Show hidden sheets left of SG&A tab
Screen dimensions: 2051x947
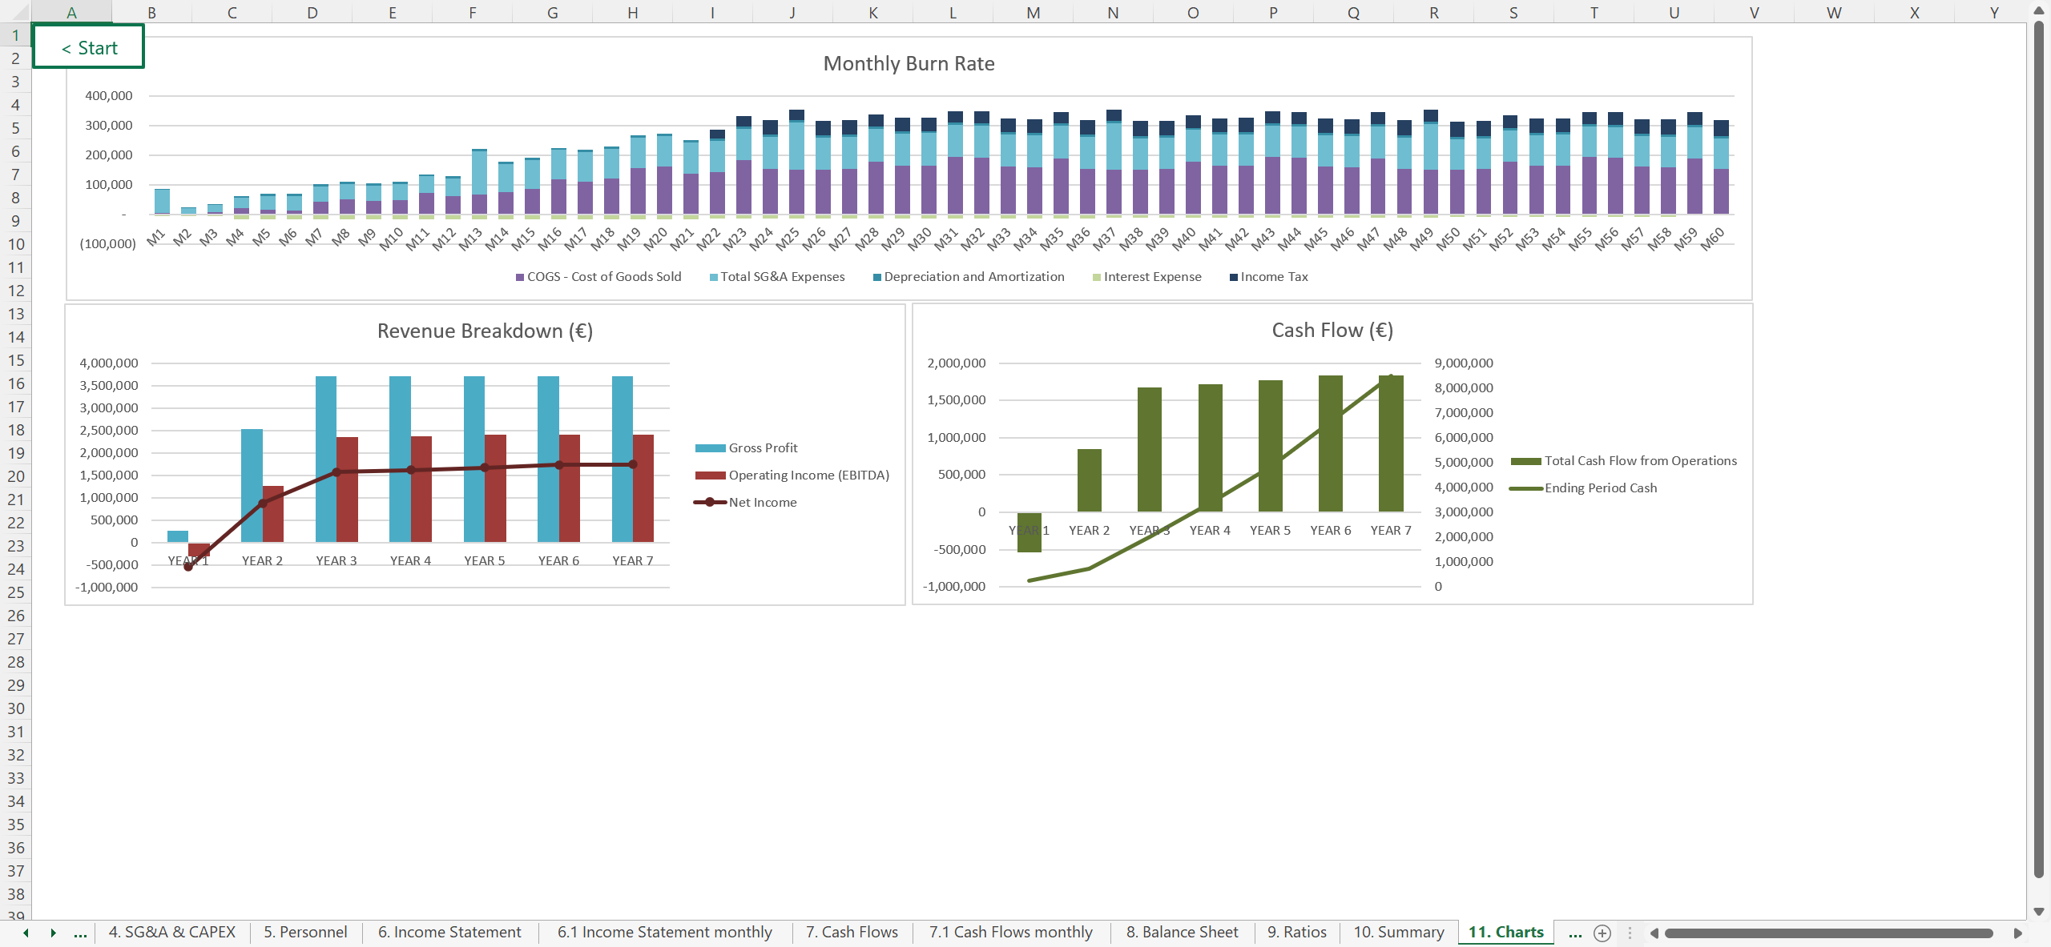click(x=80, y=933)
